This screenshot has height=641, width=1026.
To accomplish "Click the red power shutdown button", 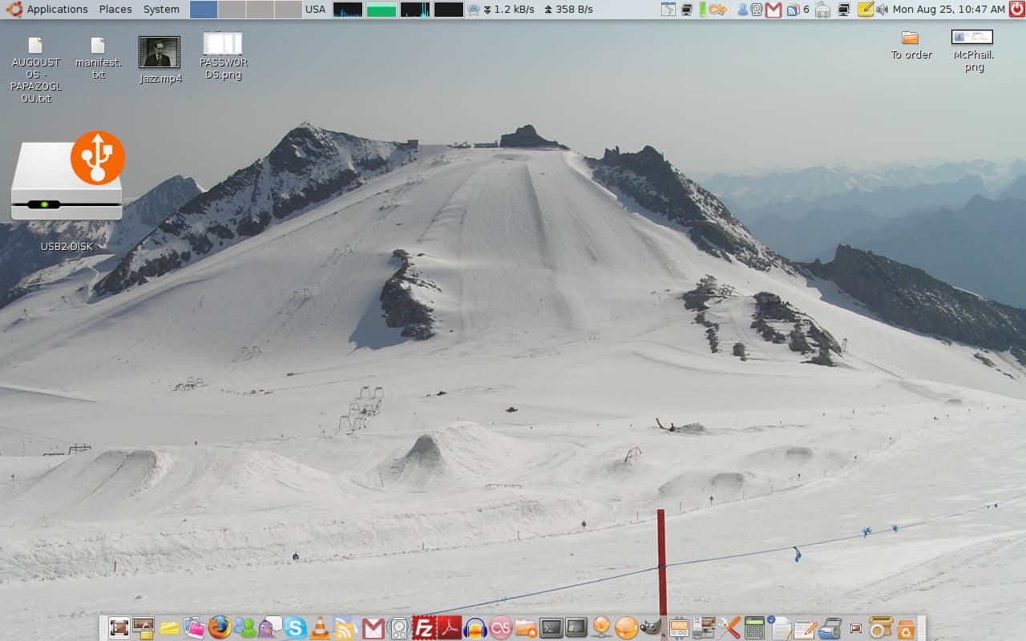I will point(1016,10).
